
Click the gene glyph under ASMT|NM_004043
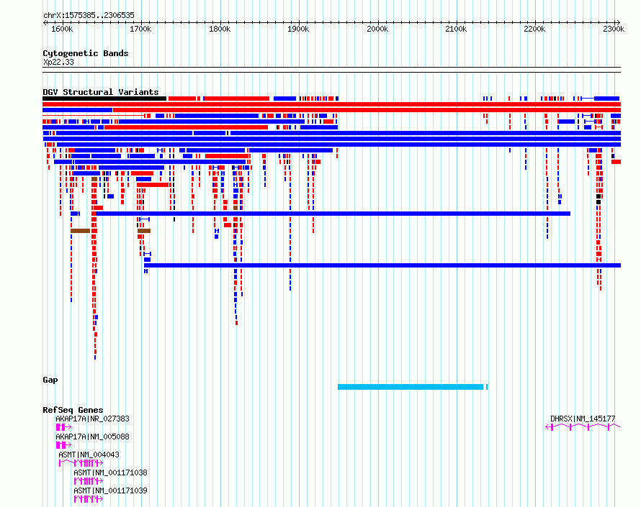[x=81, y=463]
